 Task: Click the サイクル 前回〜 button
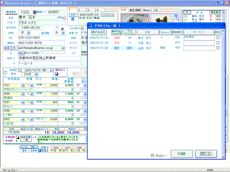[x=29, y=147]
